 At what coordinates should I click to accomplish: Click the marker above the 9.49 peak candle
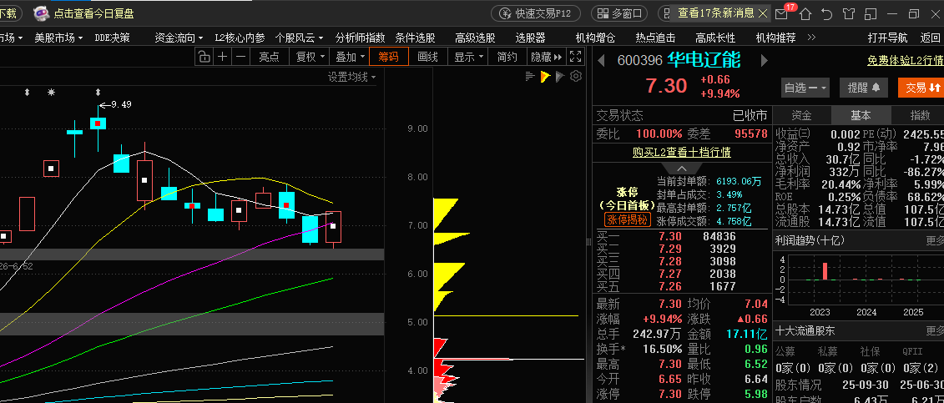click(x=98, y=92)
